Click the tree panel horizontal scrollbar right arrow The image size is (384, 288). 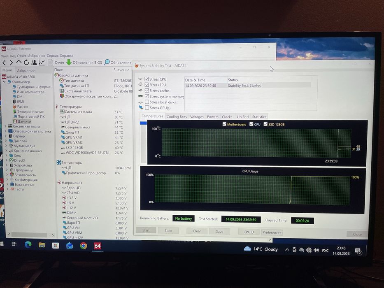(x=52, y=235)
